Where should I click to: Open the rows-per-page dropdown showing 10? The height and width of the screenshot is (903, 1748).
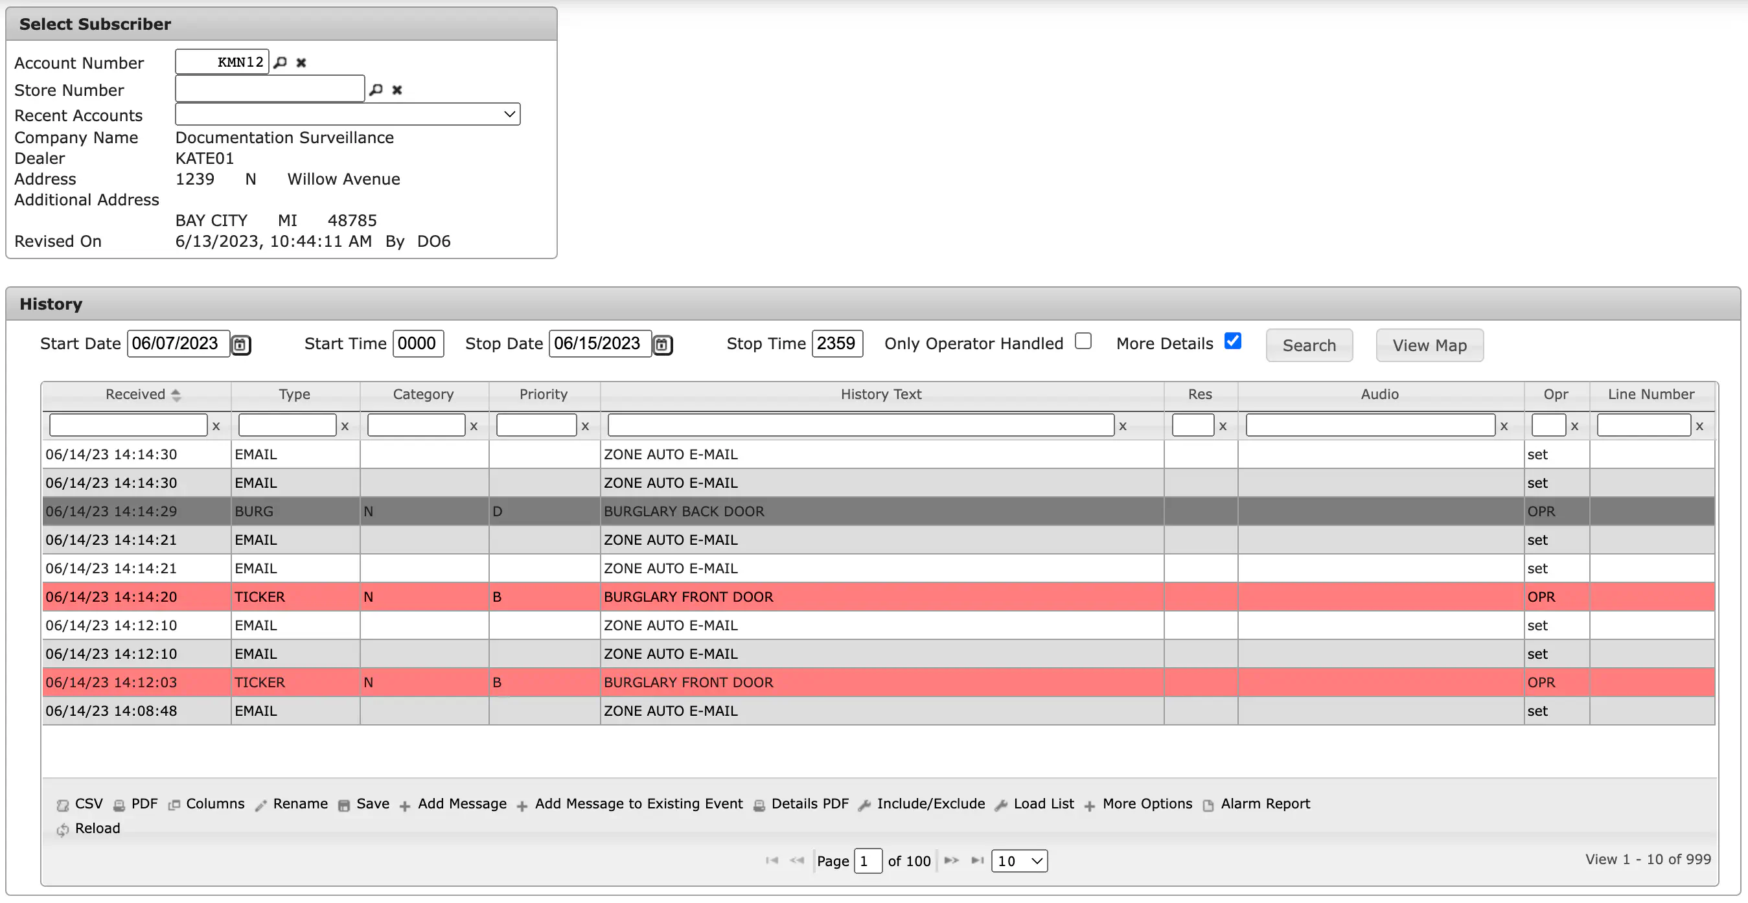point(1019,861)
